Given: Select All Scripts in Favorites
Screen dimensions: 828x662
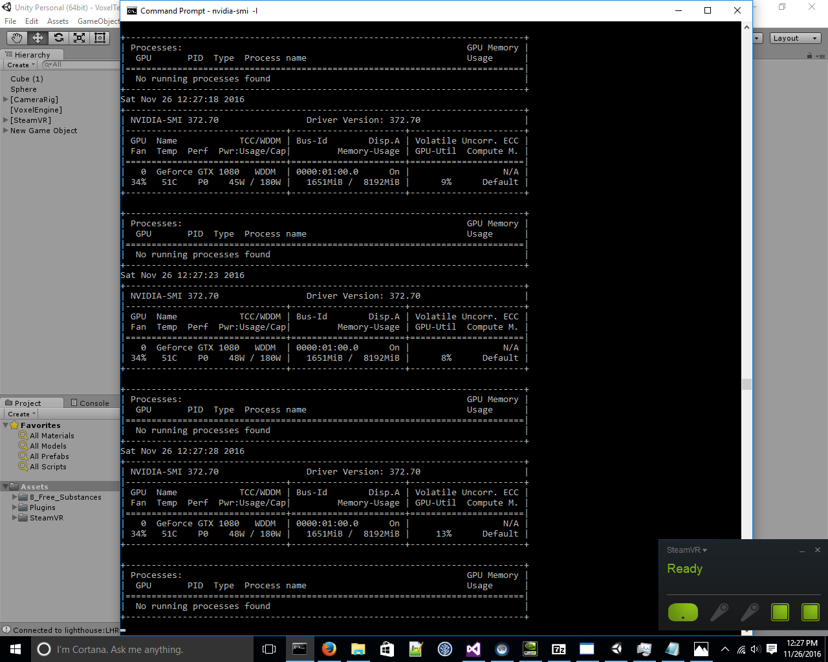Looking at the screenshot, I should 48,467.
